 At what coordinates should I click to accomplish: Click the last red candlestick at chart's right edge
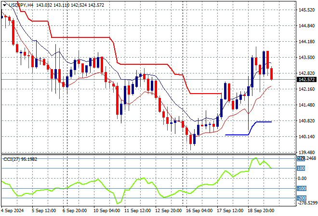point(272,74)
